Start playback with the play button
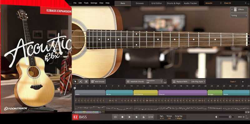Image resolution: width=250 pixels, height=124 pixels. click(129, 117)
